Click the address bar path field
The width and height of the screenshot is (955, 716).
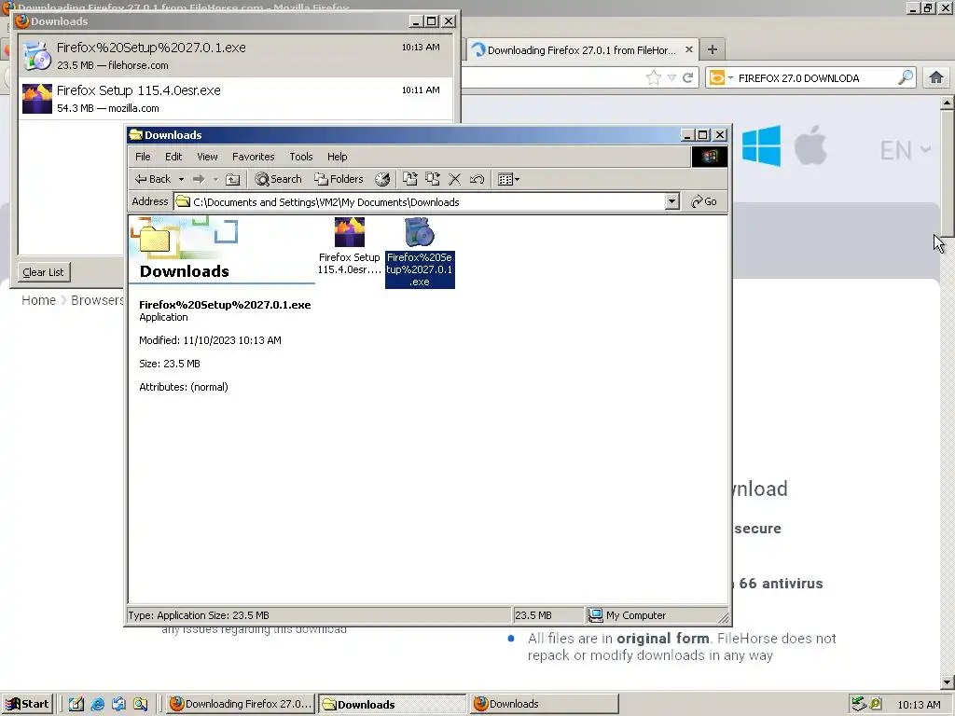point(419,202)
